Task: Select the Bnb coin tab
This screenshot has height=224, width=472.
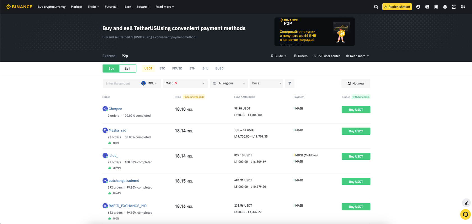Action: (x=205, y=68)
